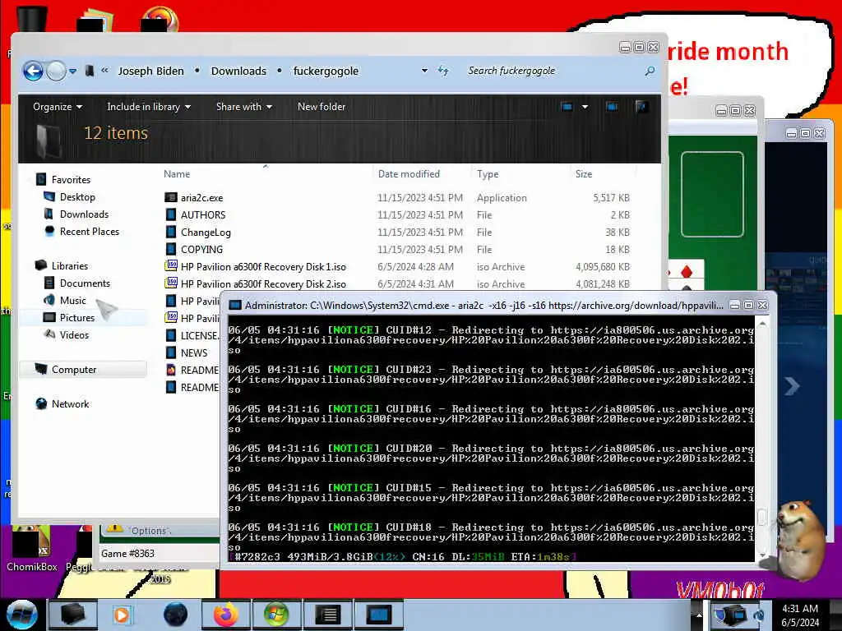This screenshot has width=842, height=631.
Task: Open Firefox from the taskbar
Action: click(x=225, y=615)
